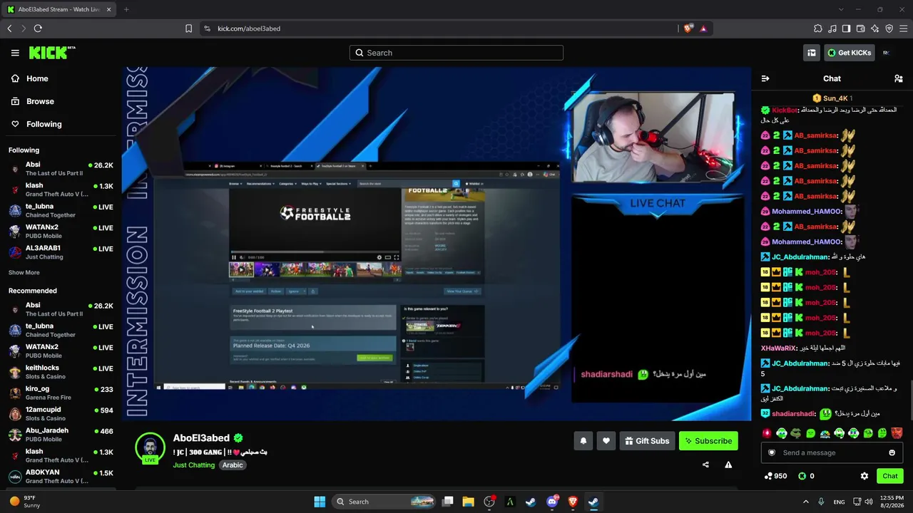
Task: Toggle stream notifications with the bell
Action: pos(583,441)
